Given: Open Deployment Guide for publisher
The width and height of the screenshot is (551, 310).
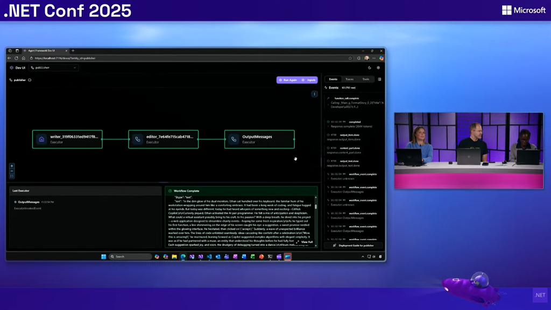Looking at the screenshot, I should pos(353,245).
